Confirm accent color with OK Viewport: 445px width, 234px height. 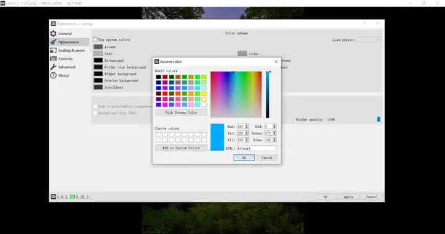pos(244,157)
